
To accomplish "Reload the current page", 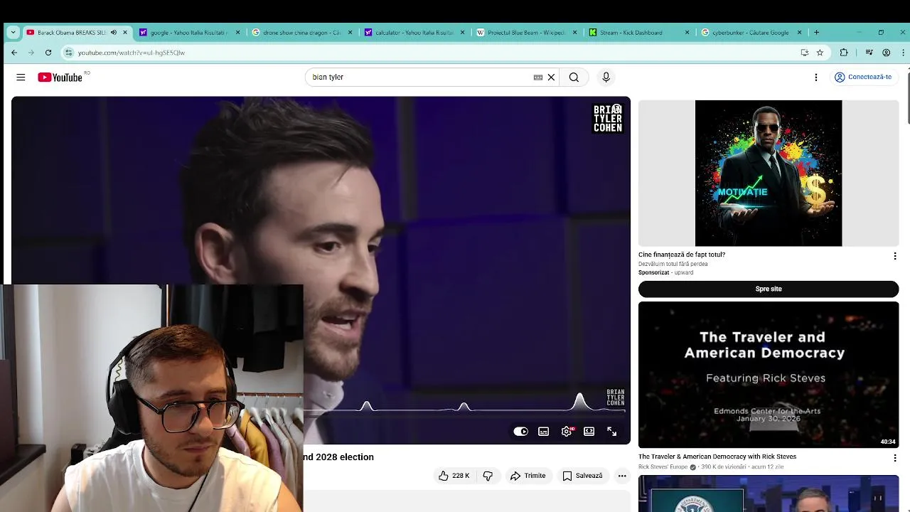I will point(48,53).
